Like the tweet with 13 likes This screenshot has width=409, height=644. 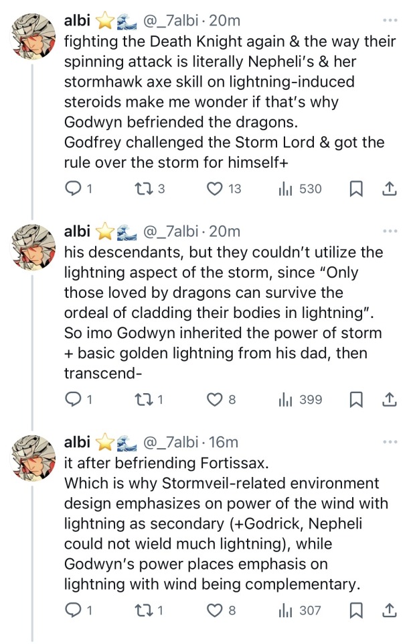coord(215,190)
